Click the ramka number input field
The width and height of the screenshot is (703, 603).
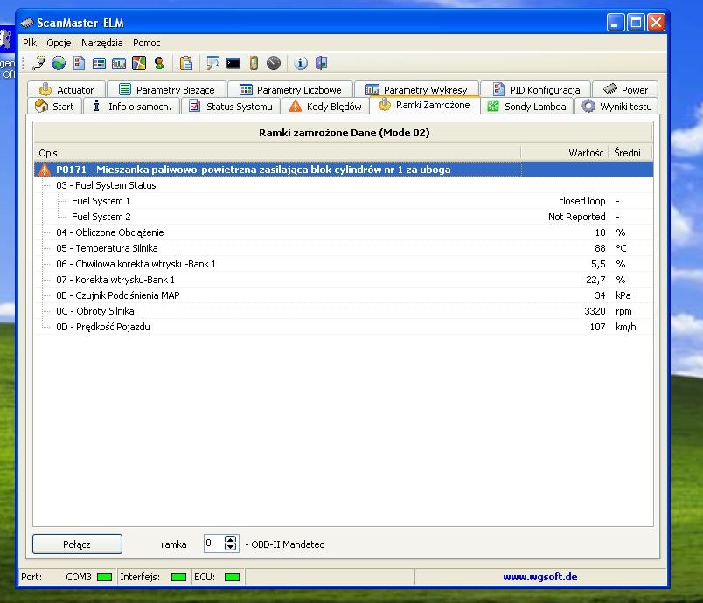click(x=213, y=544)
